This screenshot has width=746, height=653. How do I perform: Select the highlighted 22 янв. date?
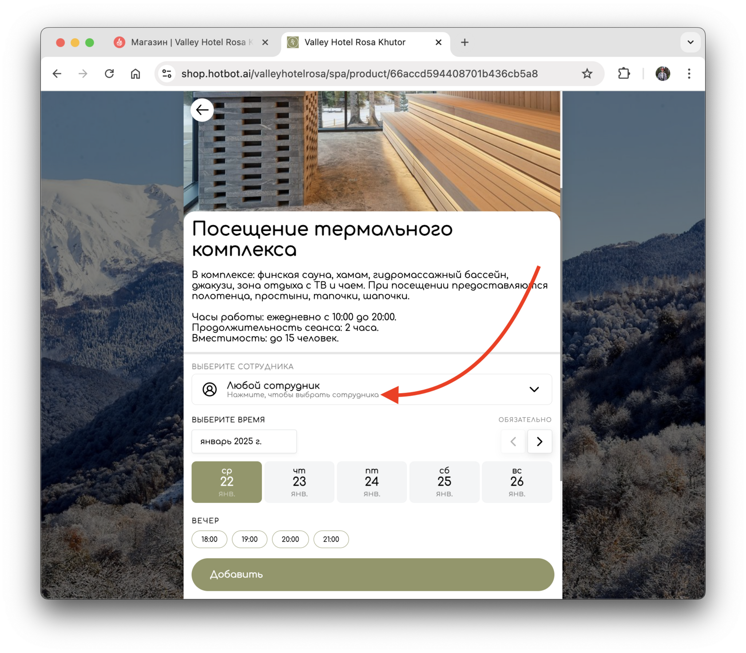coord(226,482)
